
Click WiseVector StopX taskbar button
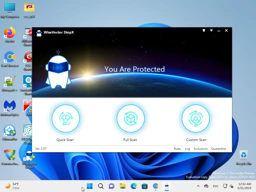point(167,186)
